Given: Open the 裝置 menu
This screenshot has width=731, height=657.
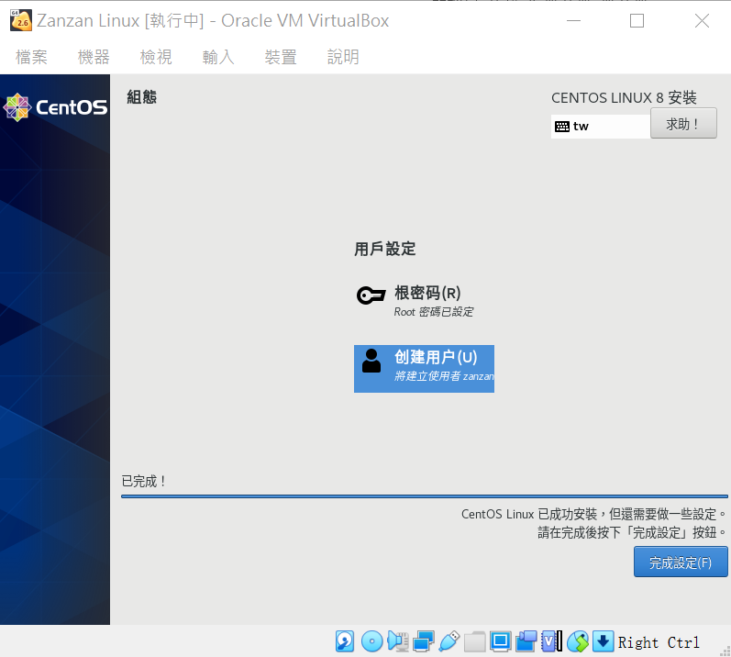Looking at the screenshot, I should pyautogui.click(x=281, y=57).
